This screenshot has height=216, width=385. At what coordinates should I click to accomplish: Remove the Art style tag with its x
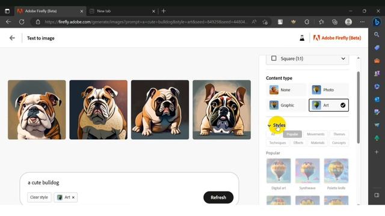pyautogui.click(x=73, y=197)
